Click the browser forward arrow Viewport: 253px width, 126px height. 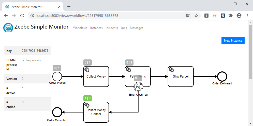pyautogui.click(x=14, y=16)
